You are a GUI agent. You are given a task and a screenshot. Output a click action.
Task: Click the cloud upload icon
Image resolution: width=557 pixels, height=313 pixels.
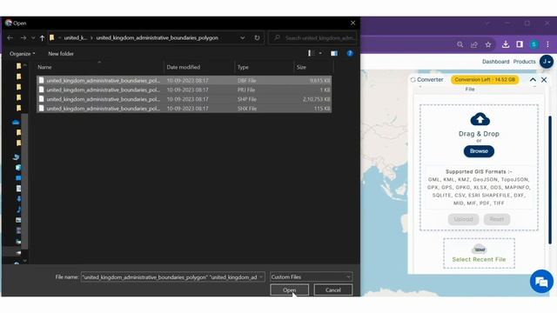480,119
